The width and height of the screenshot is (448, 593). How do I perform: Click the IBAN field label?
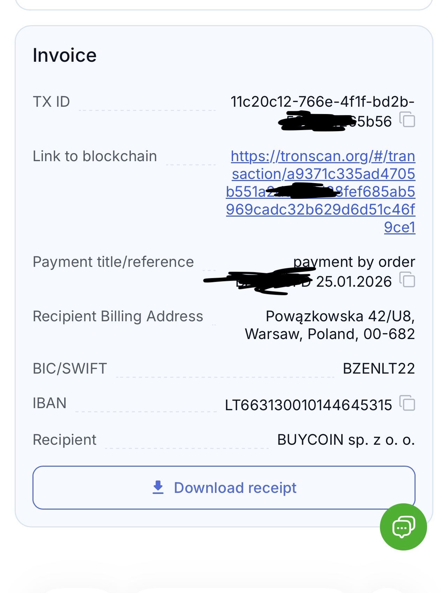point(50,403)
